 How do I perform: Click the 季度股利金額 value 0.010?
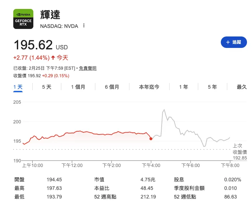click(230, 188)
